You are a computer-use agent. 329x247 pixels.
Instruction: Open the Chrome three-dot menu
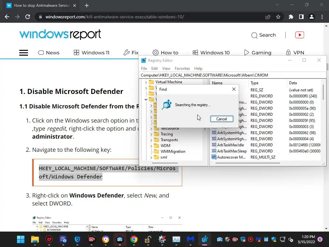click(x=322, y=17)
